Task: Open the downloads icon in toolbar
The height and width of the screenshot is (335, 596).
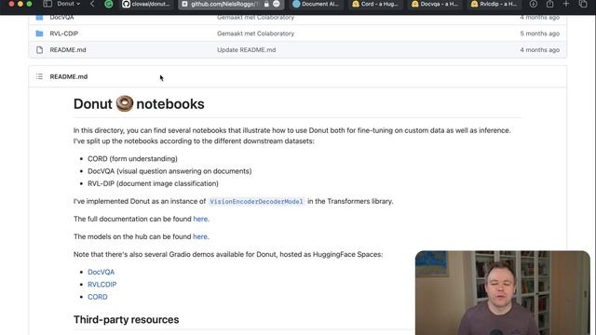Action: [534, 4]
